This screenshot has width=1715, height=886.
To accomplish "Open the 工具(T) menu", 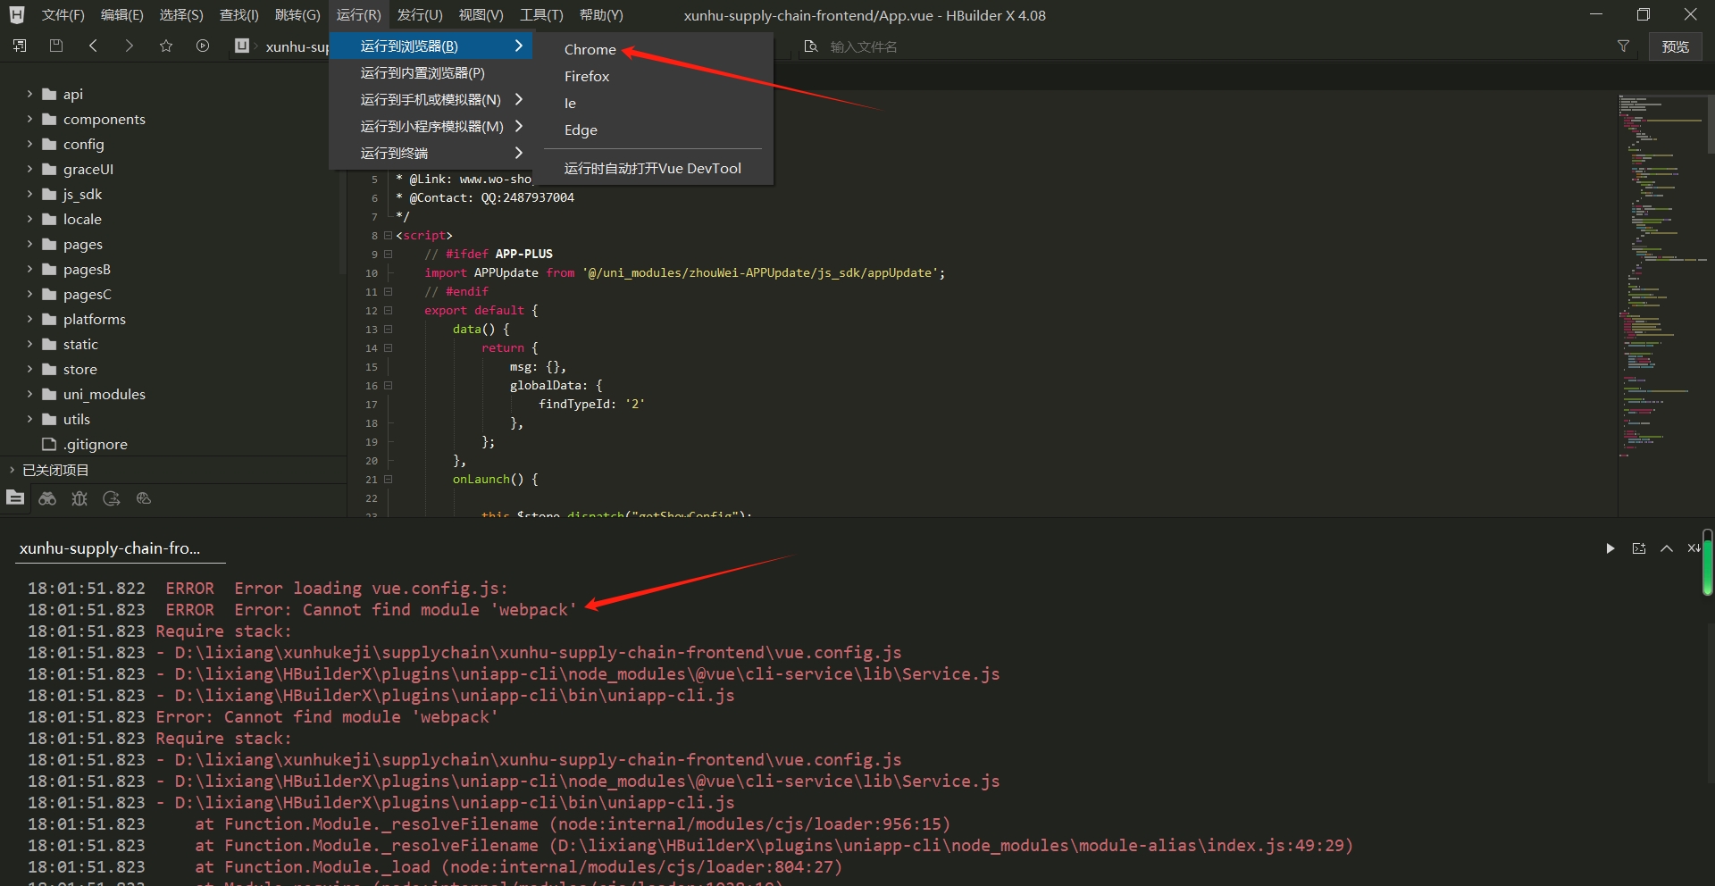I will tap(542, 15).
